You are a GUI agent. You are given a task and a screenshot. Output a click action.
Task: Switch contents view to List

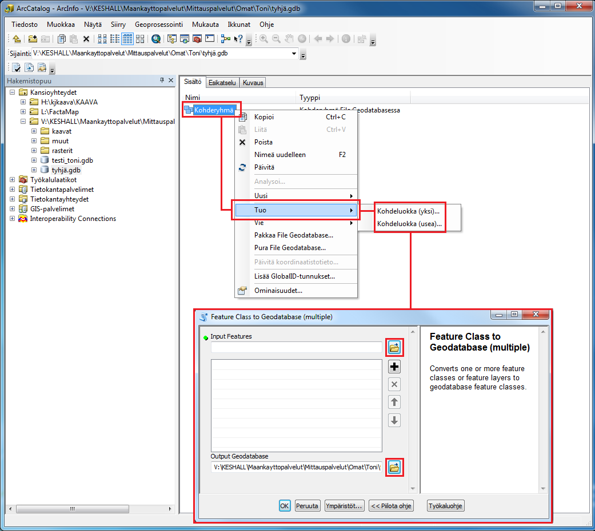(114, 39)
